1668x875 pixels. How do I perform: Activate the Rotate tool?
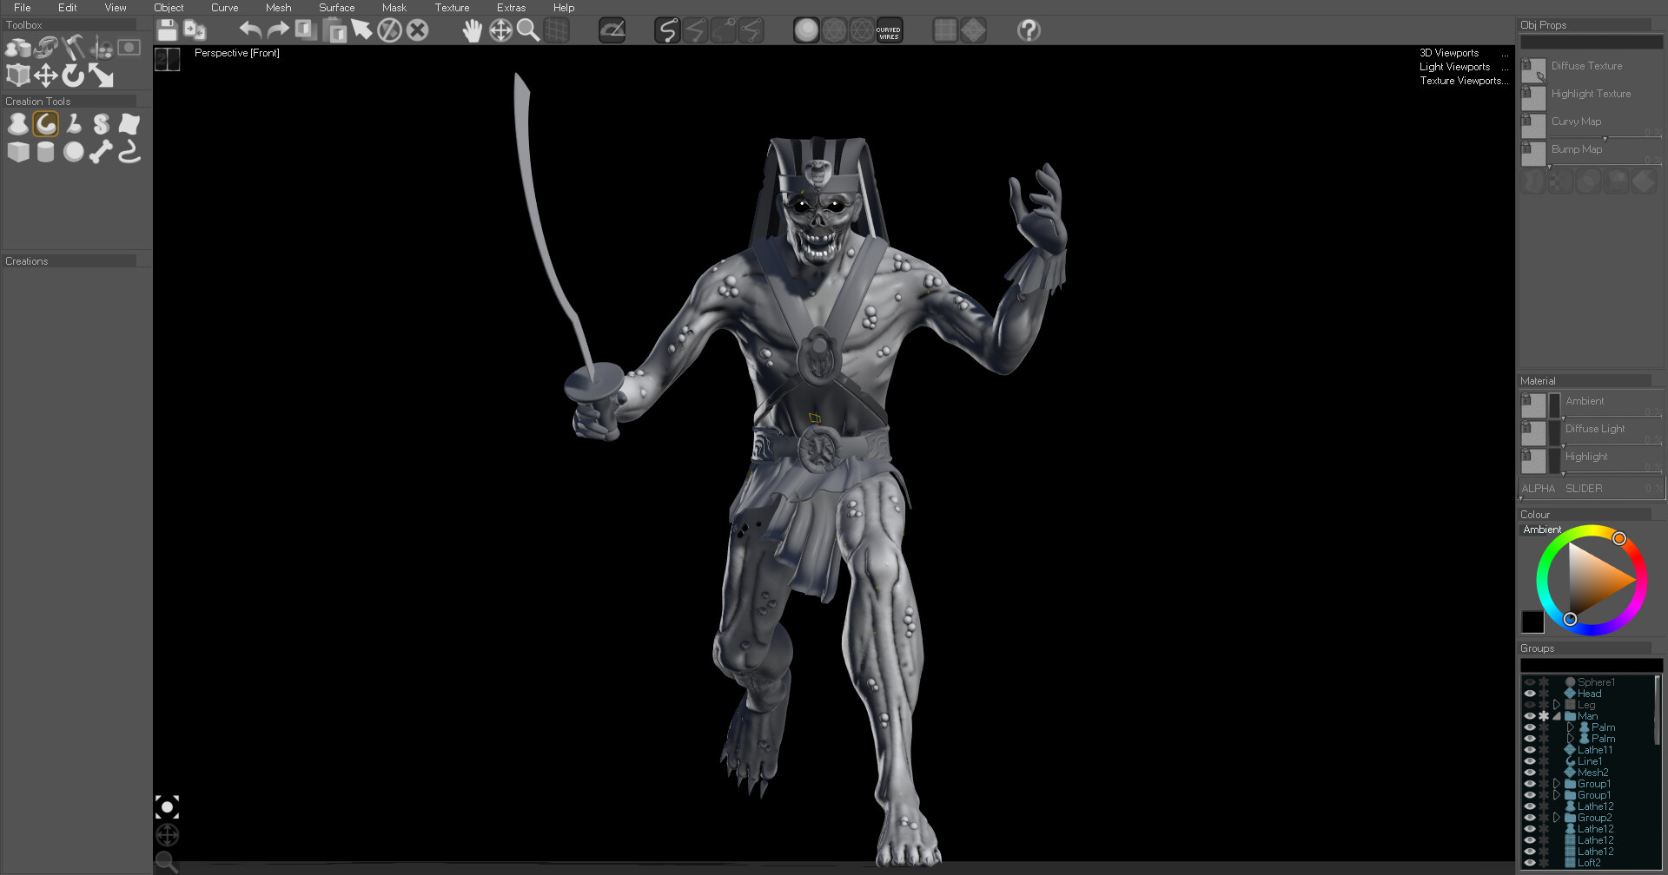point(73,76)
